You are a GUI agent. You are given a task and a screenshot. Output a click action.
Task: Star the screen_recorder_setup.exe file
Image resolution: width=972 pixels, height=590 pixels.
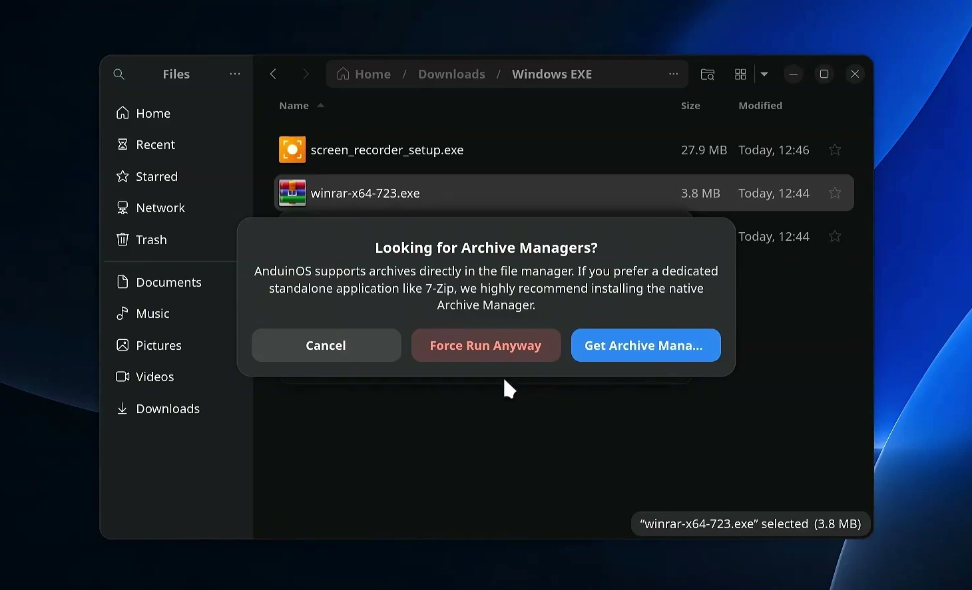tap(835, 150)
